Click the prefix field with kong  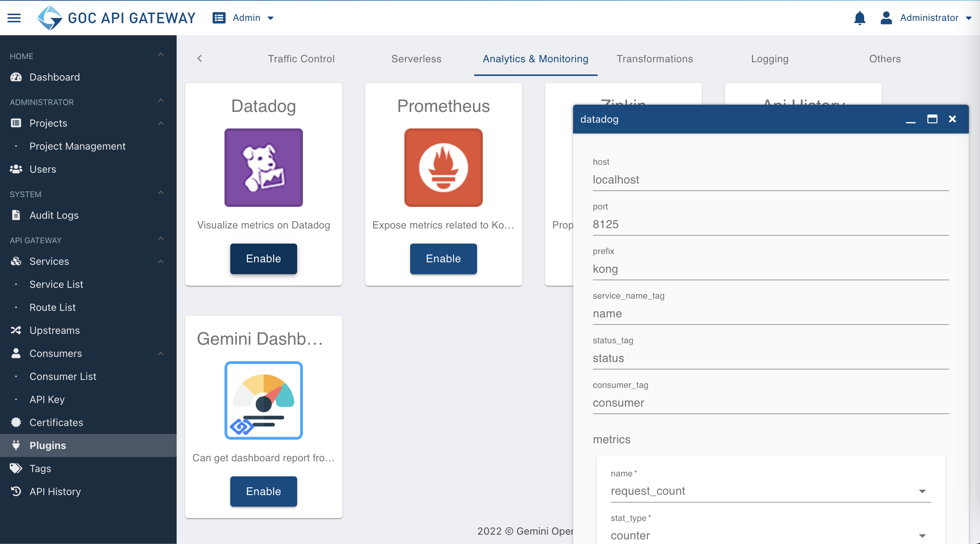[770, 269]
